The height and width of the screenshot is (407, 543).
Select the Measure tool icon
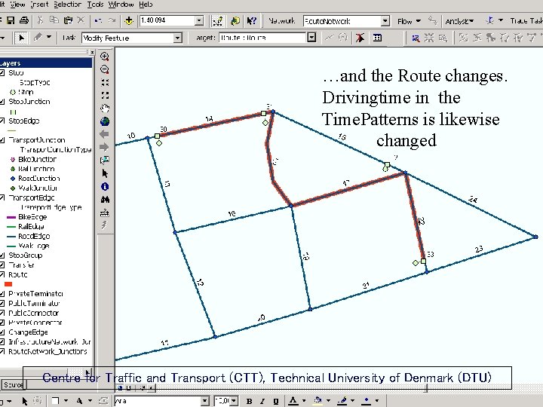[105, 213]
